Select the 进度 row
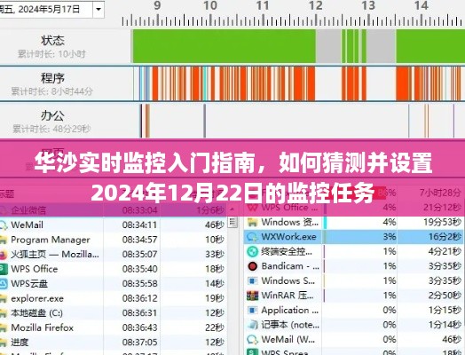 coord(114,343)
